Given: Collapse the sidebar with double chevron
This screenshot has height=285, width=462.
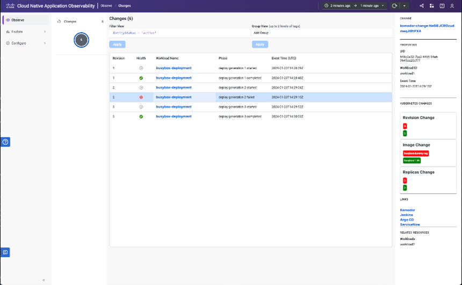Looking at the screenshot, I should (x=44, y=280).
